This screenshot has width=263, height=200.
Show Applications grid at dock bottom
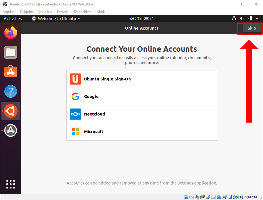point(11,184)
